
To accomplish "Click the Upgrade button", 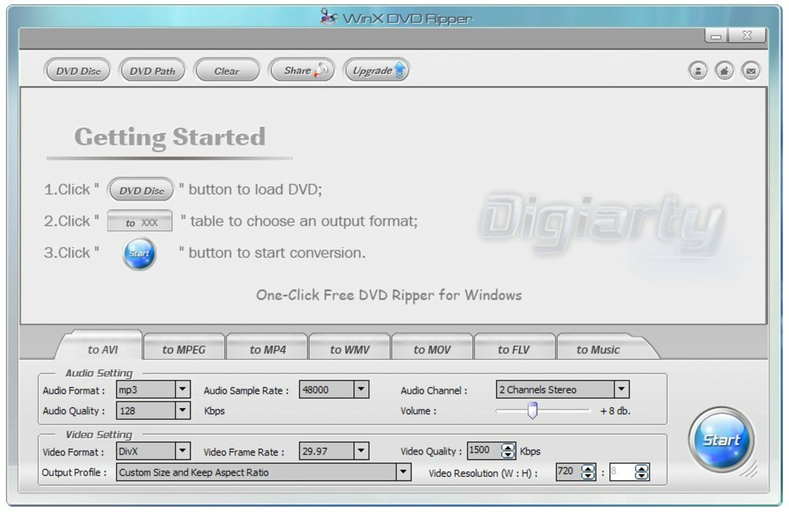I will point(376,70).
